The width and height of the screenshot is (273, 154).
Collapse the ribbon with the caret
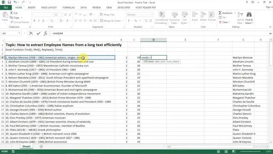click(270, 27)
